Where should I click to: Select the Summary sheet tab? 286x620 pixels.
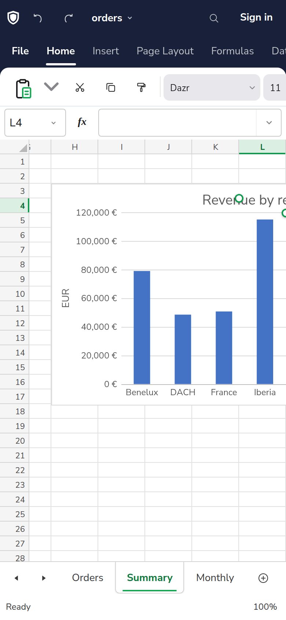click(x=150, y=578)
